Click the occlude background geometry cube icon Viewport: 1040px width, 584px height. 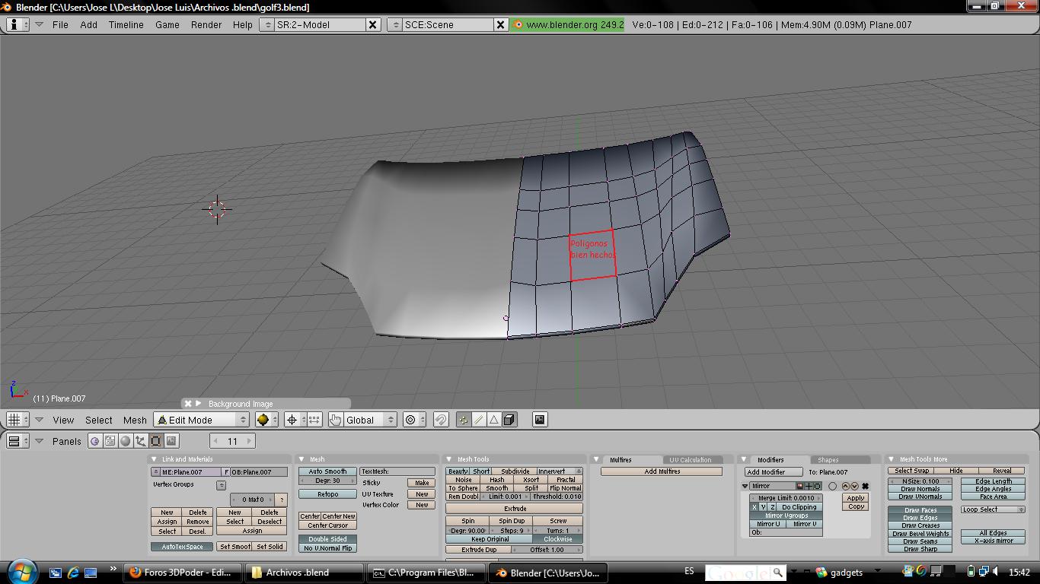tap(509, 420)
